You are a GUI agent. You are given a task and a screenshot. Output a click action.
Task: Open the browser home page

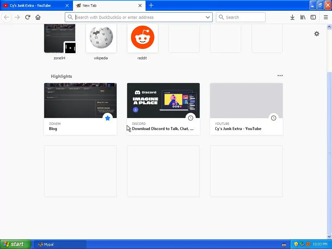38,17
